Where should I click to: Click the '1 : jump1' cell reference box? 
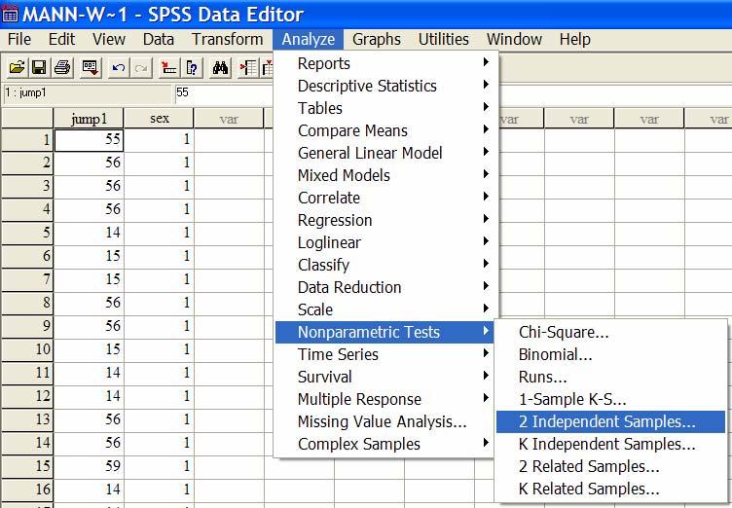pyautogui.click(x=88, y=92)
